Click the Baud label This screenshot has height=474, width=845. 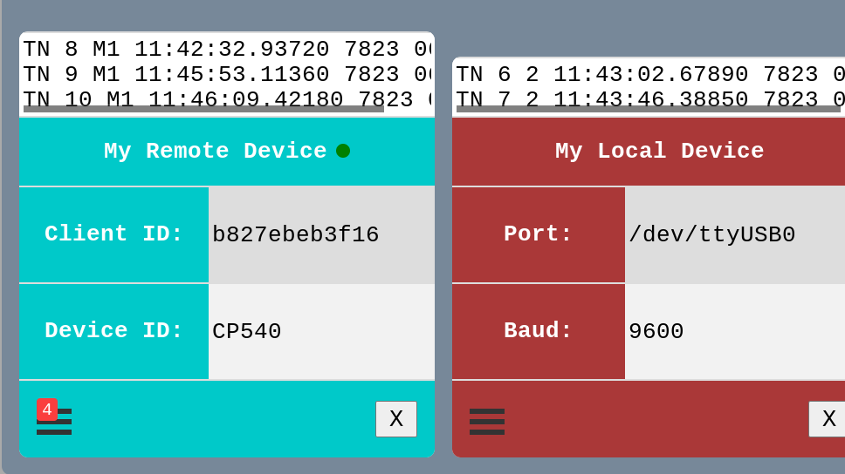tap(539, 331)
